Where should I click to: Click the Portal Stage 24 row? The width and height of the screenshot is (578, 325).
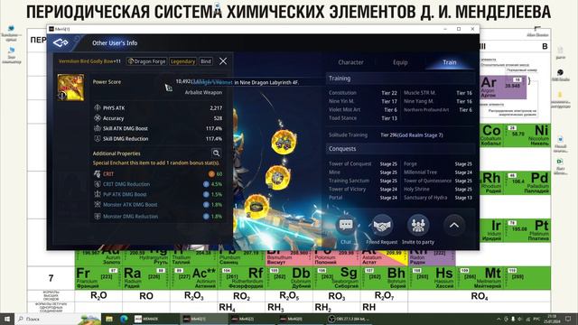363,198
